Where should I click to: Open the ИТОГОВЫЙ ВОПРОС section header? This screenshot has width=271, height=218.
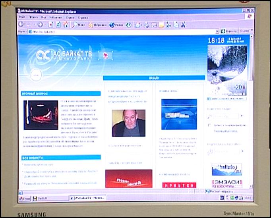point(61,94)
